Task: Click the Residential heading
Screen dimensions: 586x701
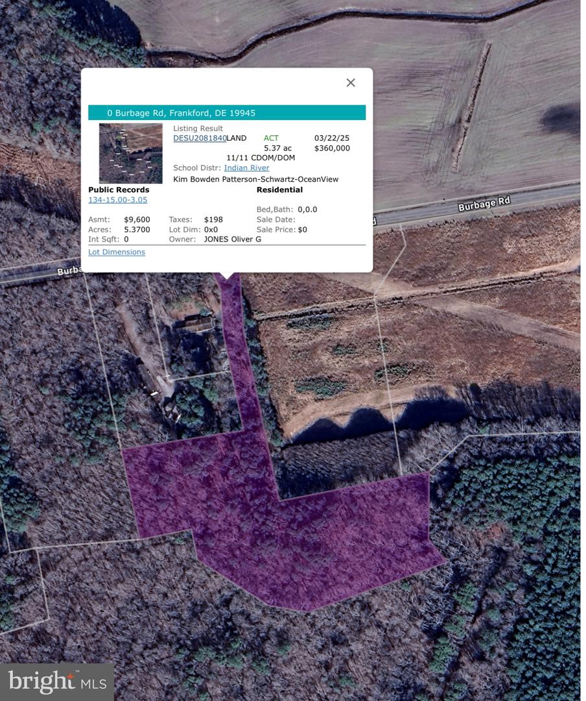Action: click(279, 190)
